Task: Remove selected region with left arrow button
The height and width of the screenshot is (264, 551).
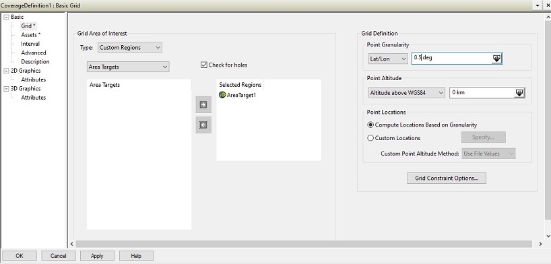Action: [x=203, y=125]
